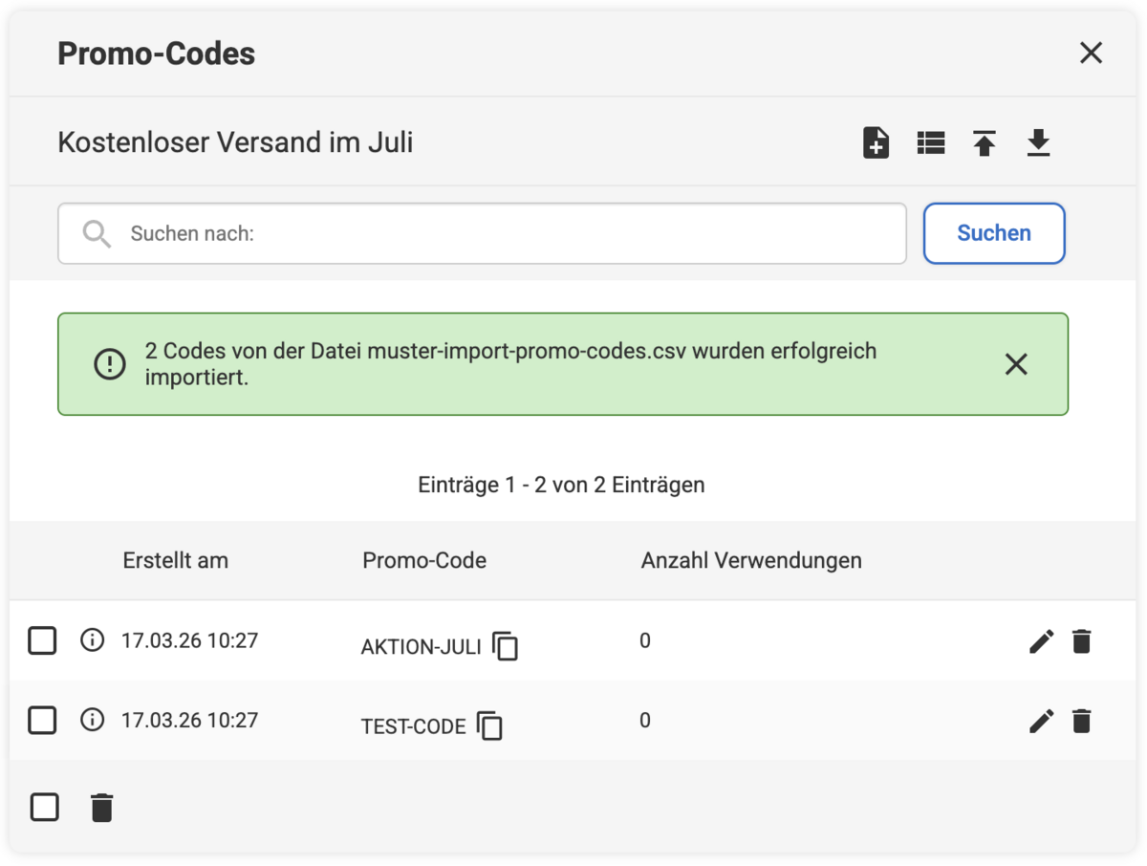Open the list view icon in toolbar
Viewport: 1147px width, 866px height.
point(931,143)
